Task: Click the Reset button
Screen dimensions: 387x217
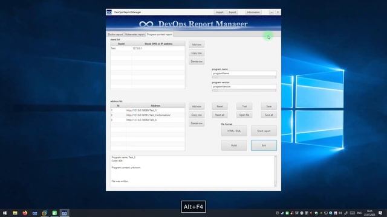Action: [220, 106]
